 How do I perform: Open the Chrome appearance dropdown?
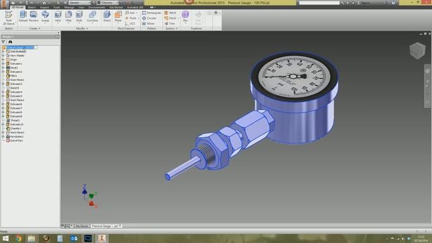tap(108, 3)
